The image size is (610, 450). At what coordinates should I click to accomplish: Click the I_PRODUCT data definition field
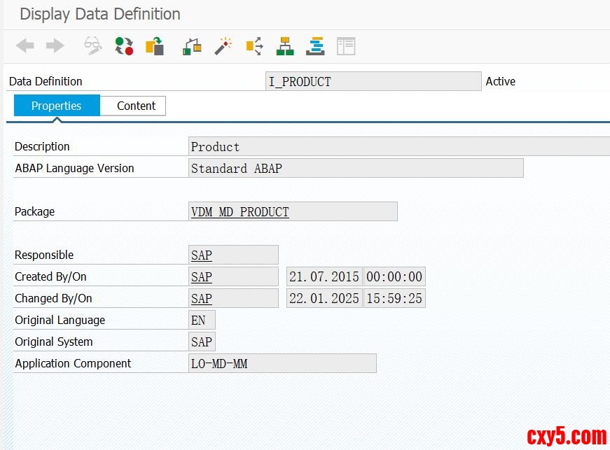click(373, 82)
